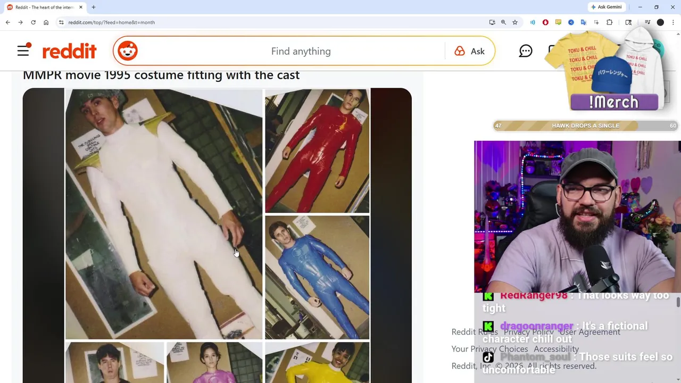Image resolution: width=681 pixels, height=383 pixels.
Task: Click the blue circular extension icon
Action: 571,22
